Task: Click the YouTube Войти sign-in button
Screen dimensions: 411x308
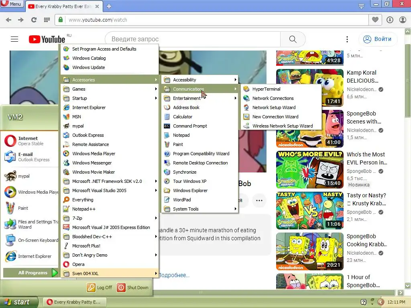Action: tap(378, 39)
